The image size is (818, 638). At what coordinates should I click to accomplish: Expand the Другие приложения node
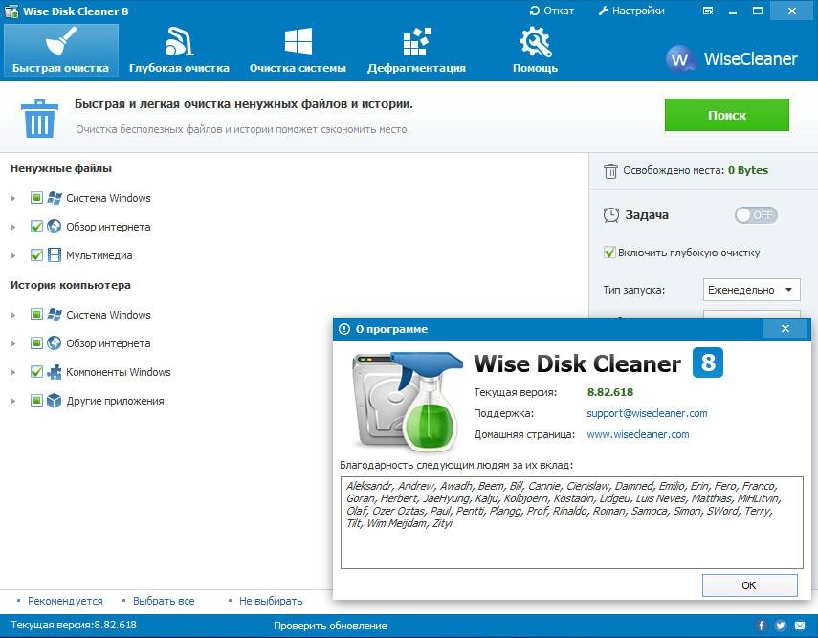click(13, 401)
